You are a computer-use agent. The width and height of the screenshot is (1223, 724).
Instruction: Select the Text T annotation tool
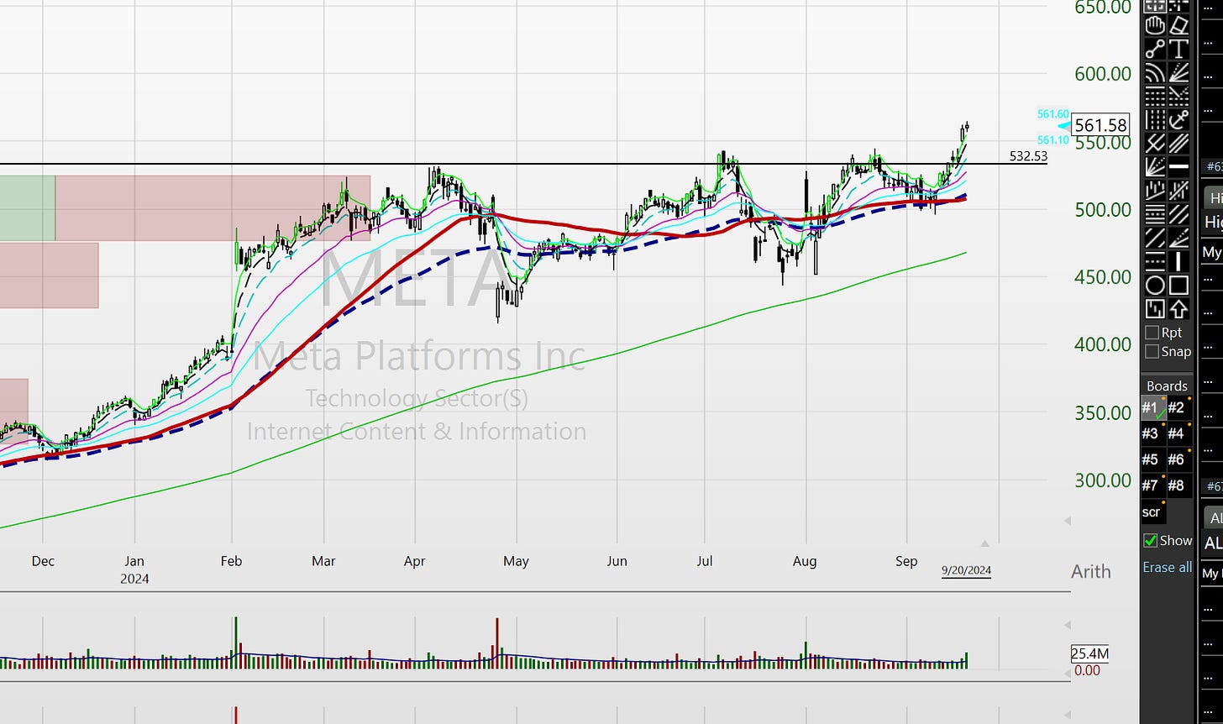click(1178, 48)
